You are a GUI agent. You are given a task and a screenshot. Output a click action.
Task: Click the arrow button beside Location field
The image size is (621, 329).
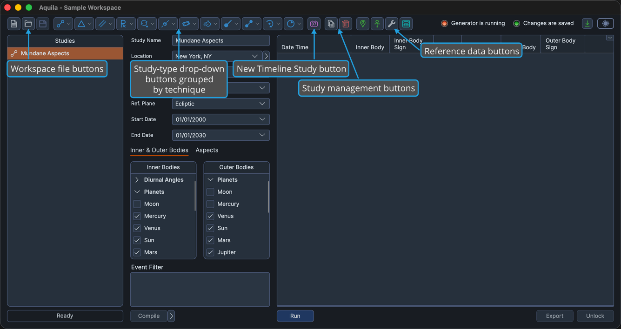[266, 56]
